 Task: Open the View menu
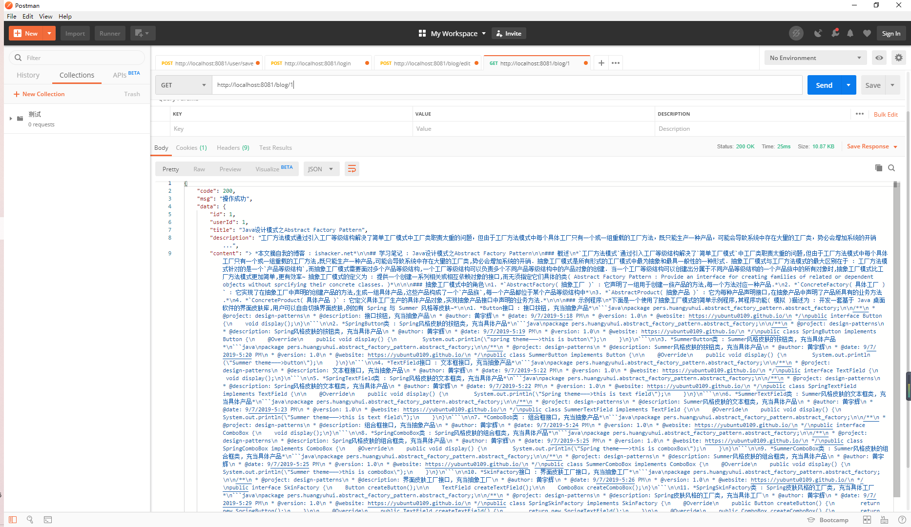46,16
